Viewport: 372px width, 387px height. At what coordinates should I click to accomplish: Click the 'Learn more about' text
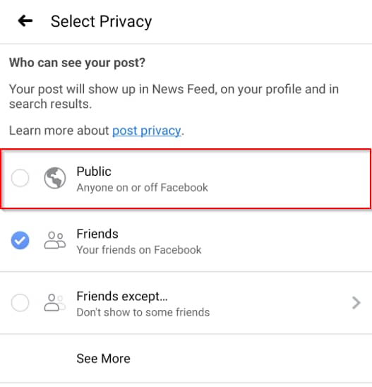point(59,131)
